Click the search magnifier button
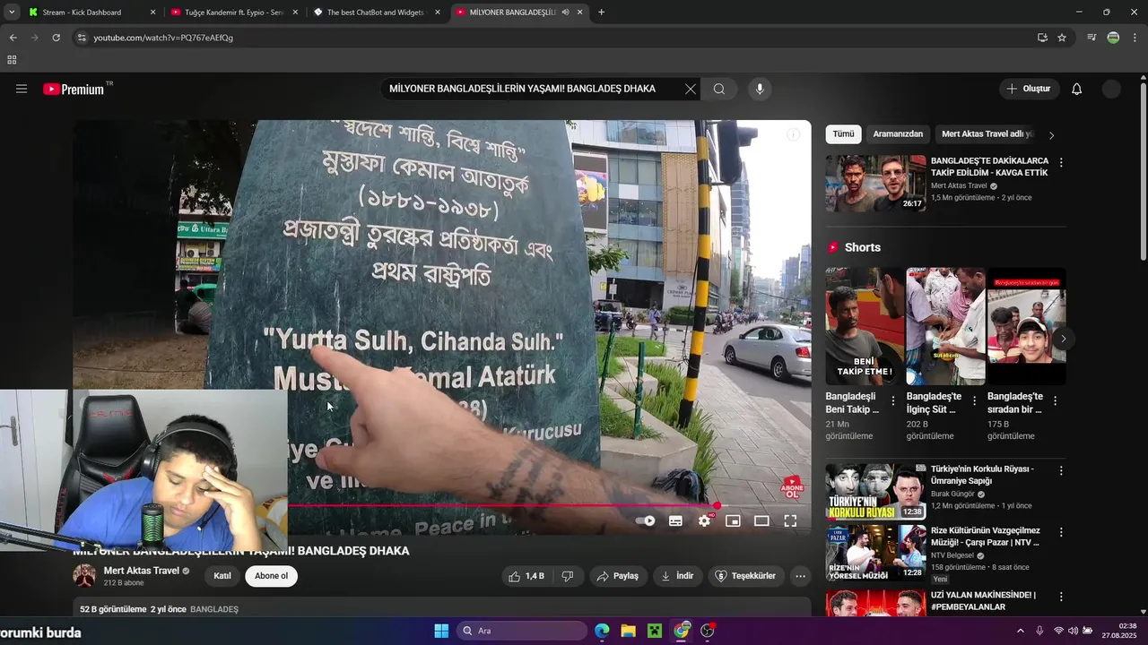The image size is (1148, 645). coord(719,89)
